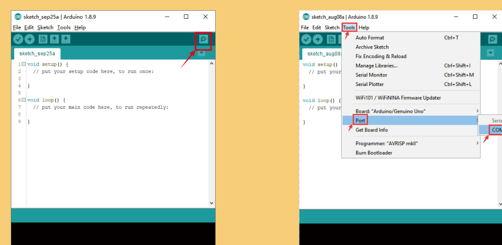Click 'void setup()' in sketch_aug08a editor
Screen dimensions: 502x245
(x=320, y=64)
